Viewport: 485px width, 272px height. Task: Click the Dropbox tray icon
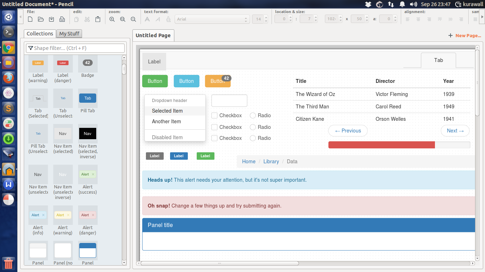tap(368, 4)
